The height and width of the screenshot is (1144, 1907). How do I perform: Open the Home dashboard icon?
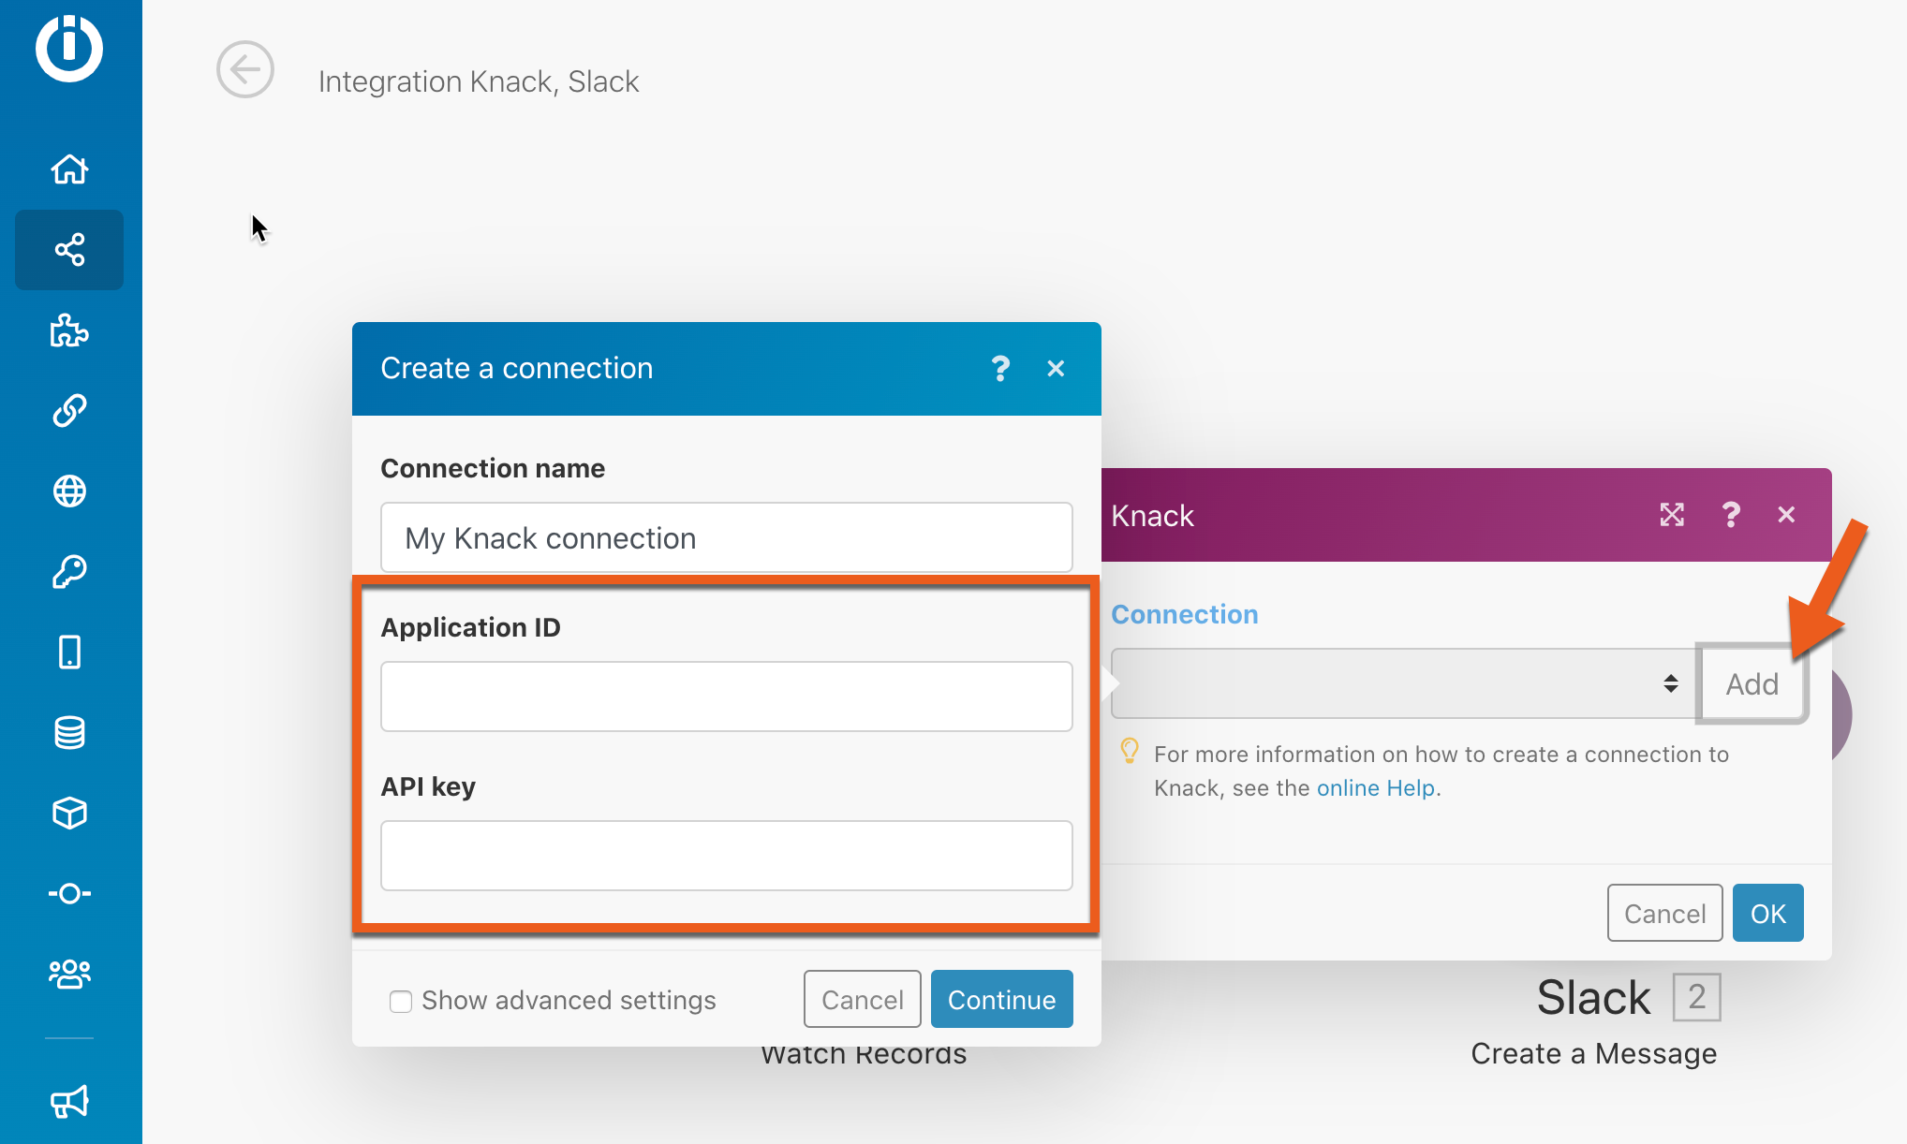[x=69, y=169]
